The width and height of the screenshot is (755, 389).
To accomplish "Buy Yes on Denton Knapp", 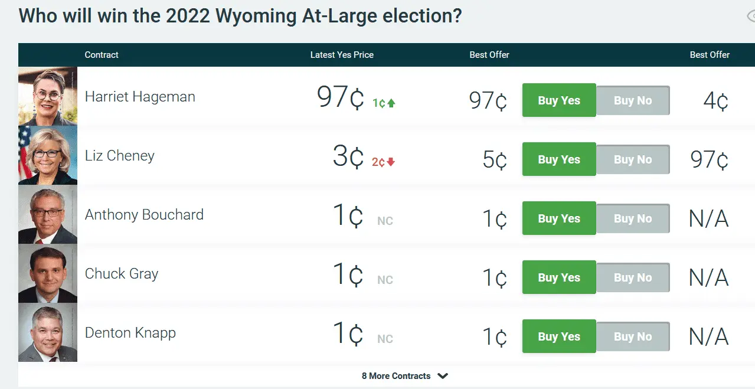I will tap(558, 336).
